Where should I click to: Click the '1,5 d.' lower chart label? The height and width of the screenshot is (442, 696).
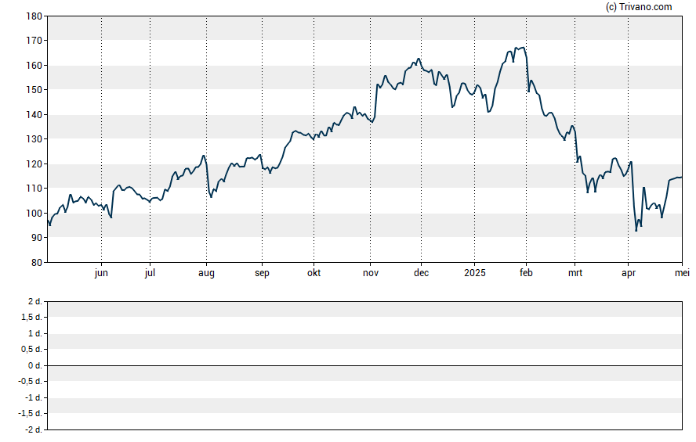click(x=31, y=318)
